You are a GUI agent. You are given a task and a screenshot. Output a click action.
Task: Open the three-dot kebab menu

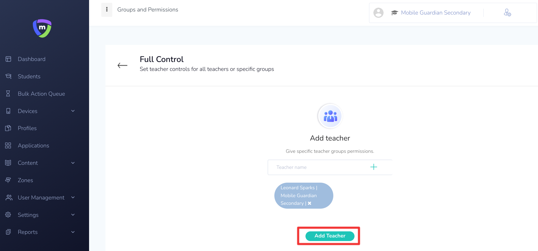point(107,10)
